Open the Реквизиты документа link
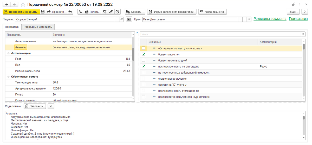The width and height of the screenshot is (312, 145). (270, 19)
